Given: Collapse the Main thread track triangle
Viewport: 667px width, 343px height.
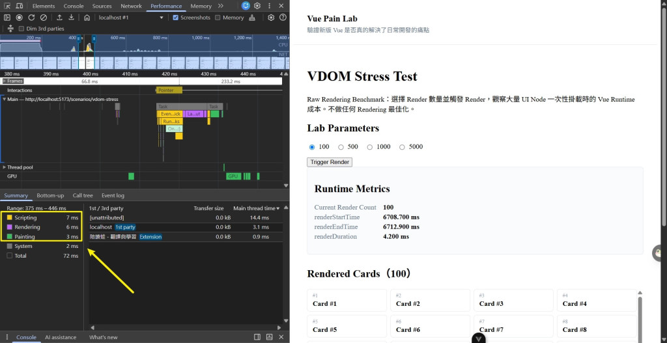Looking at the screenshot, I should 5,99.
